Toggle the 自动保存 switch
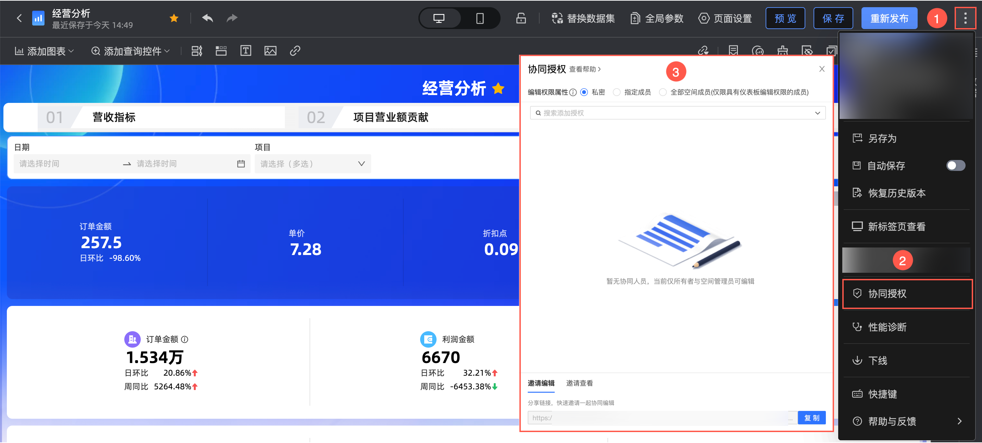This screenshot has width=982, height=443. [955, 165]
